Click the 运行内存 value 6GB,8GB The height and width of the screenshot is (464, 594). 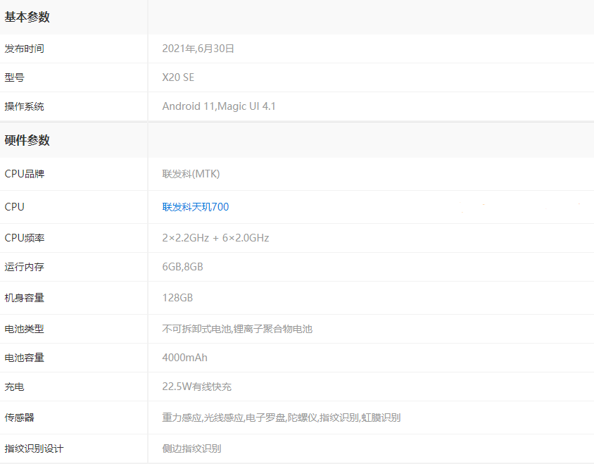[182, 267]
